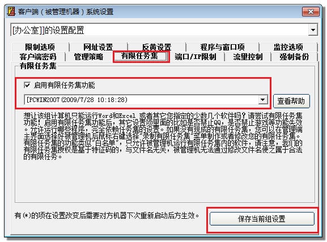The width and height of the screenshot is (327, 242).
Task: Click the note about (*) items needing restart
Action: [x=107, y=215]
